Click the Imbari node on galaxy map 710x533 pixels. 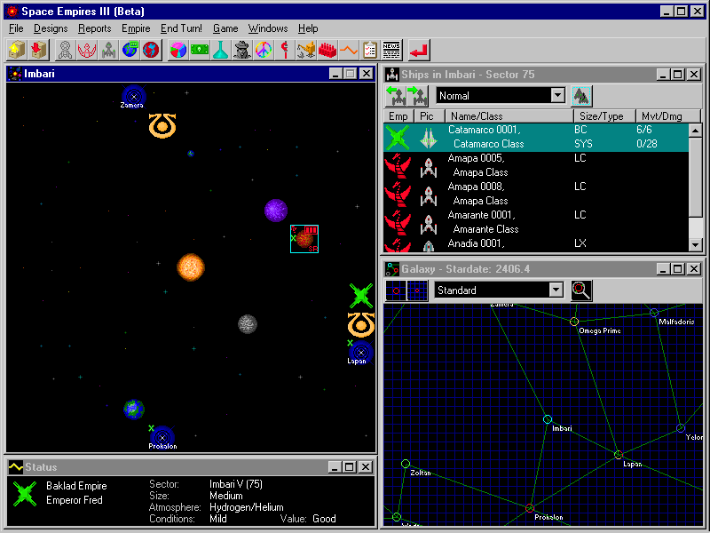[548, 419]
